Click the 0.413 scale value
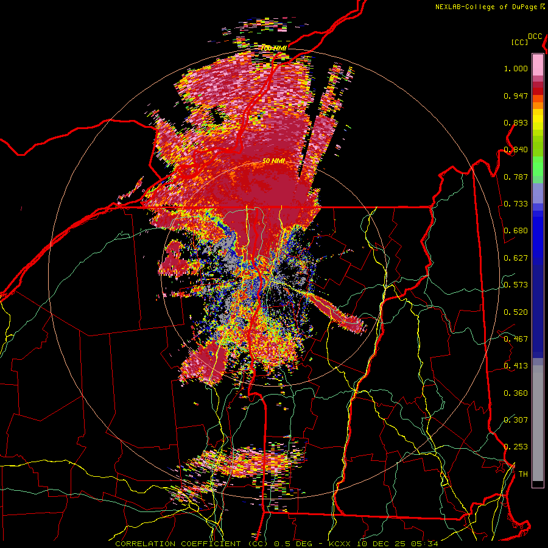 (x=516, y=366)
